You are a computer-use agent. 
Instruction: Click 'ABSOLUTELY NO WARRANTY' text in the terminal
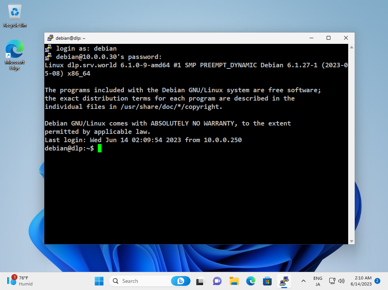point(192,123)
